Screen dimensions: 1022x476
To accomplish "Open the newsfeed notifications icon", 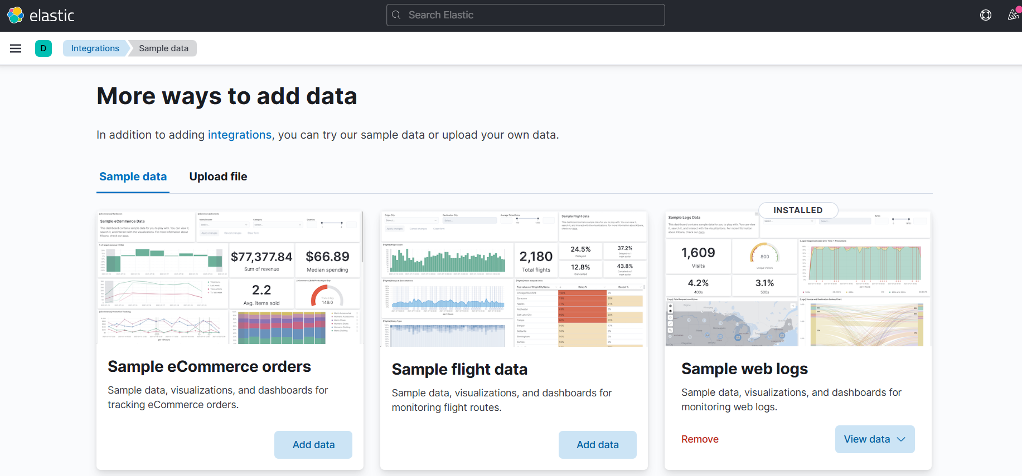I will pos(1013,15).
